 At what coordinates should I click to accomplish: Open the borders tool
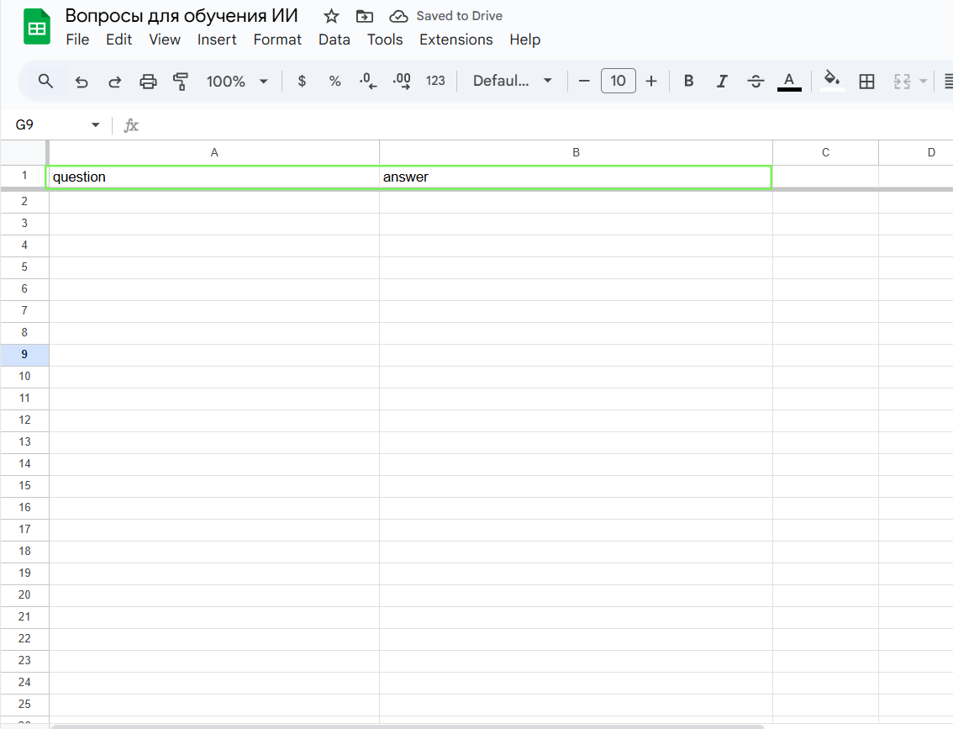click(866, 82)
